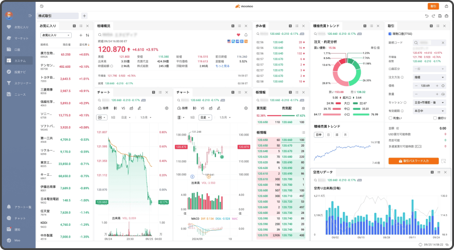Viewport: 454px width, 250px height.
Task: Enable the 利食い checkbox
Action: click(x=390, y=118)
